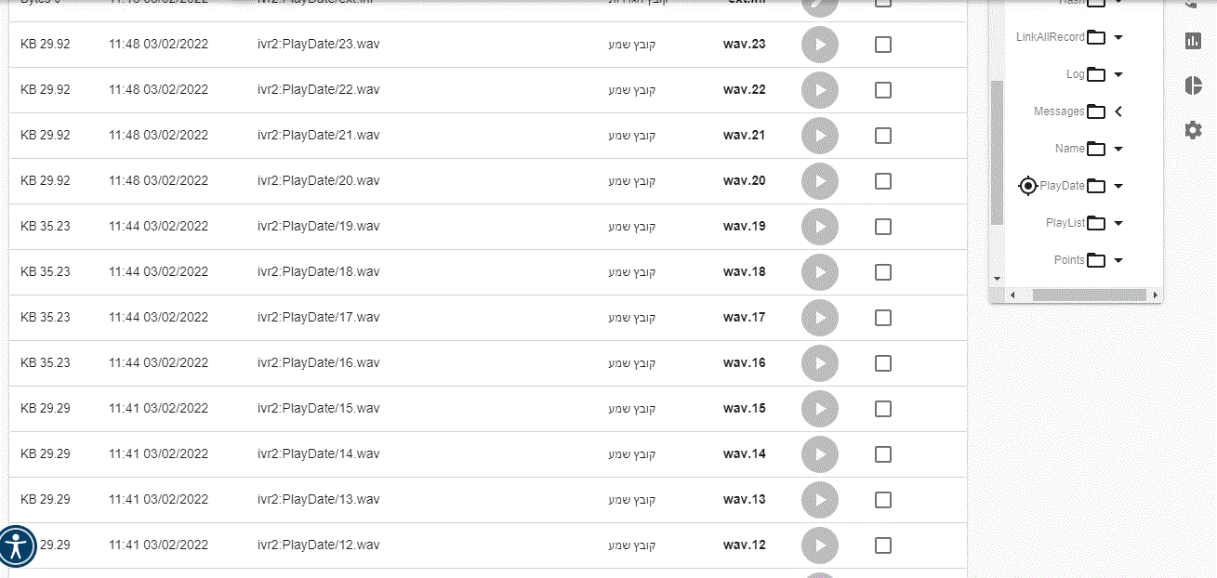This screenshot has height=578, width=1217.
Task: Select the checkbox for 22.wav
Action: point(883,90)
